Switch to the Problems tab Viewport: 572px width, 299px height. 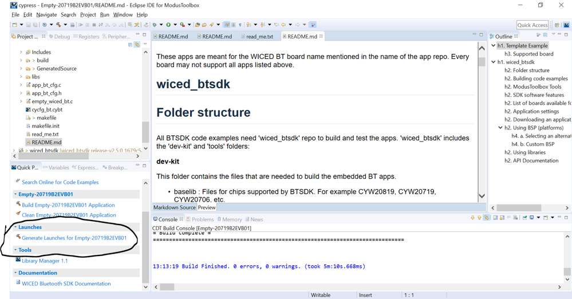pyautogui.click(x=200, y=219)
